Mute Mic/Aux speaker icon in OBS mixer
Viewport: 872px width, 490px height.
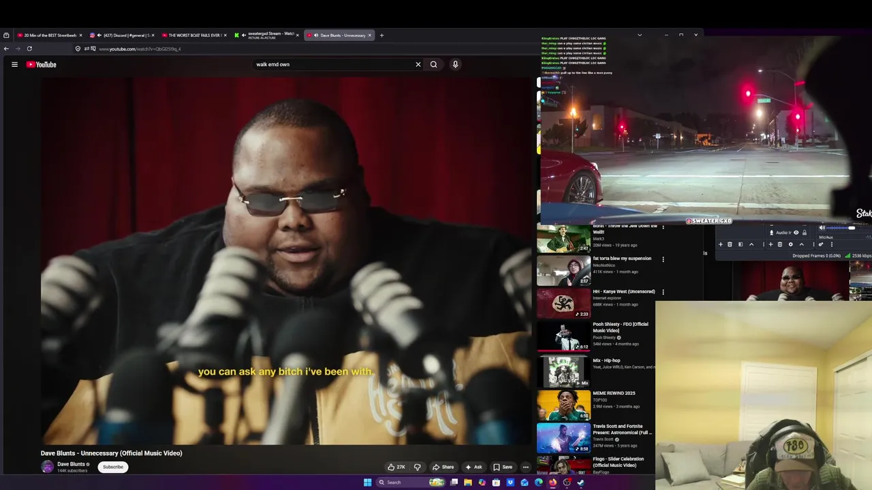(822, 227)
